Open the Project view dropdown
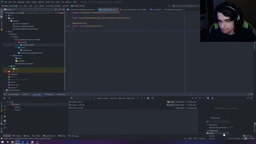256x144 pixels. (x=9, y=10)
